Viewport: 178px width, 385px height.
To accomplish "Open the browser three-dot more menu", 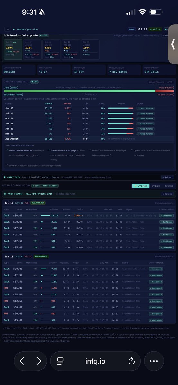I will point(154,361).
